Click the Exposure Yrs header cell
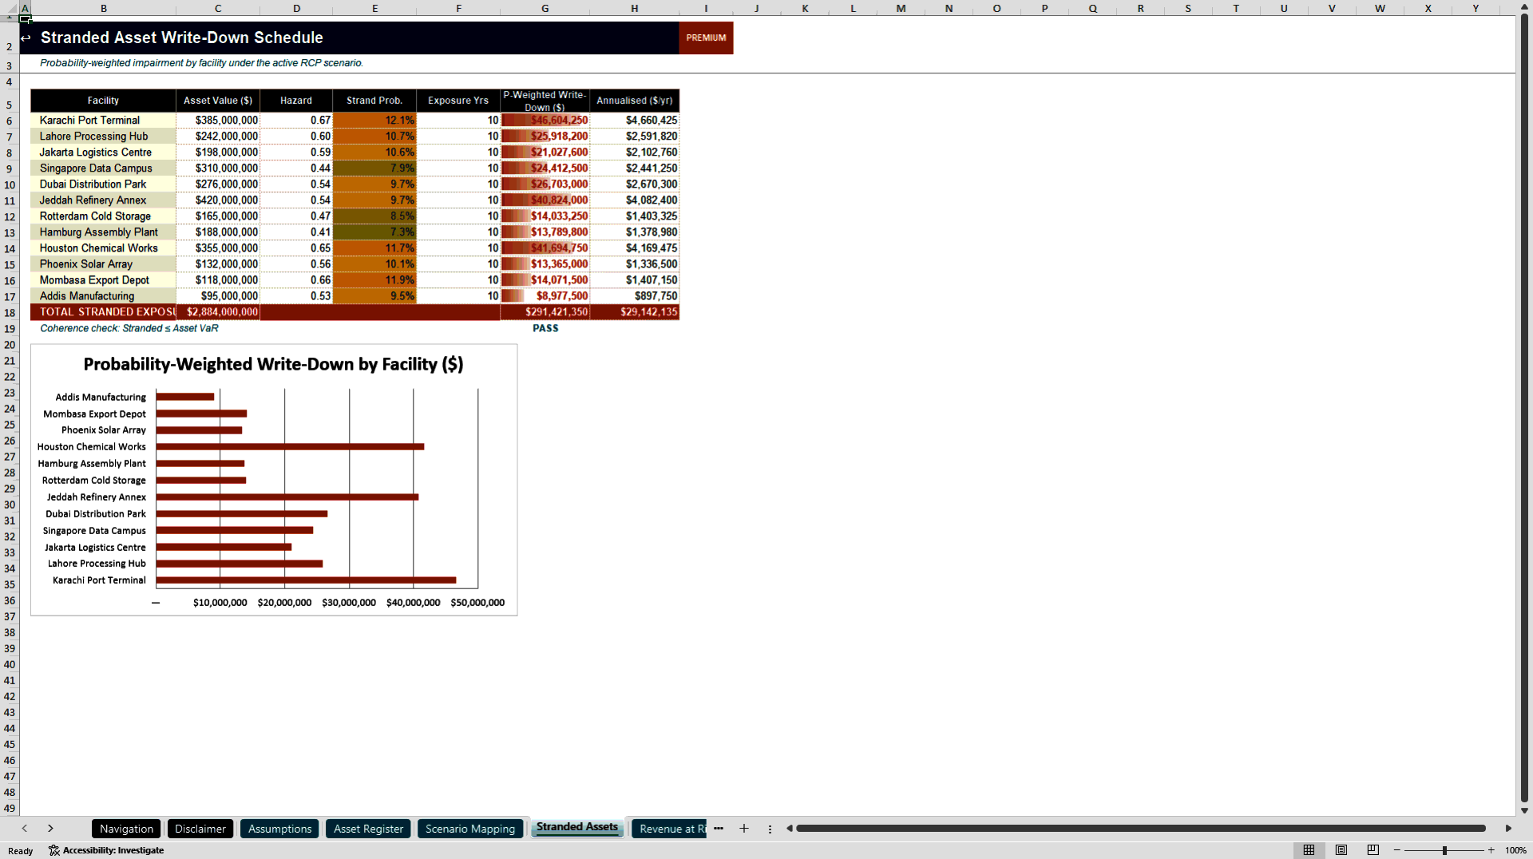1533x859 pixels. pos(458,101)
